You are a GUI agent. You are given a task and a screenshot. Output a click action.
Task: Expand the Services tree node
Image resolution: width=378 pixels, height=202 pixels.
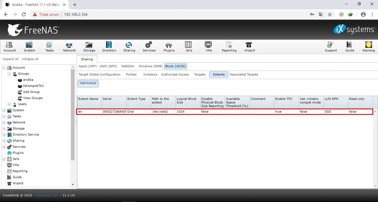click(x=4, y=147)
